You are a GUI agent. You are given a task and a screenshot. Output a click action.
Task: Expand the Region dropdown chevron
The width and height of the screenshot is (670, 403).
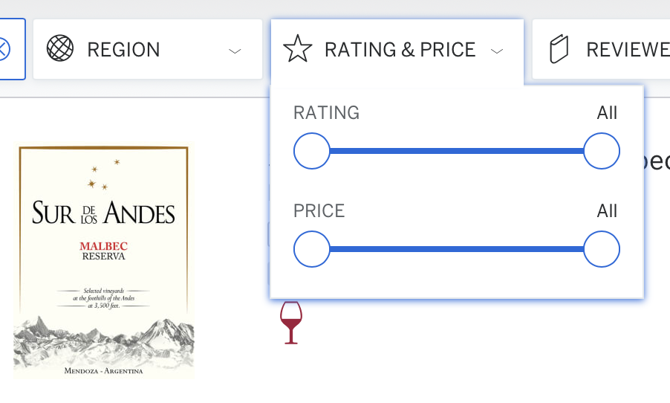[x=235, y=51]
